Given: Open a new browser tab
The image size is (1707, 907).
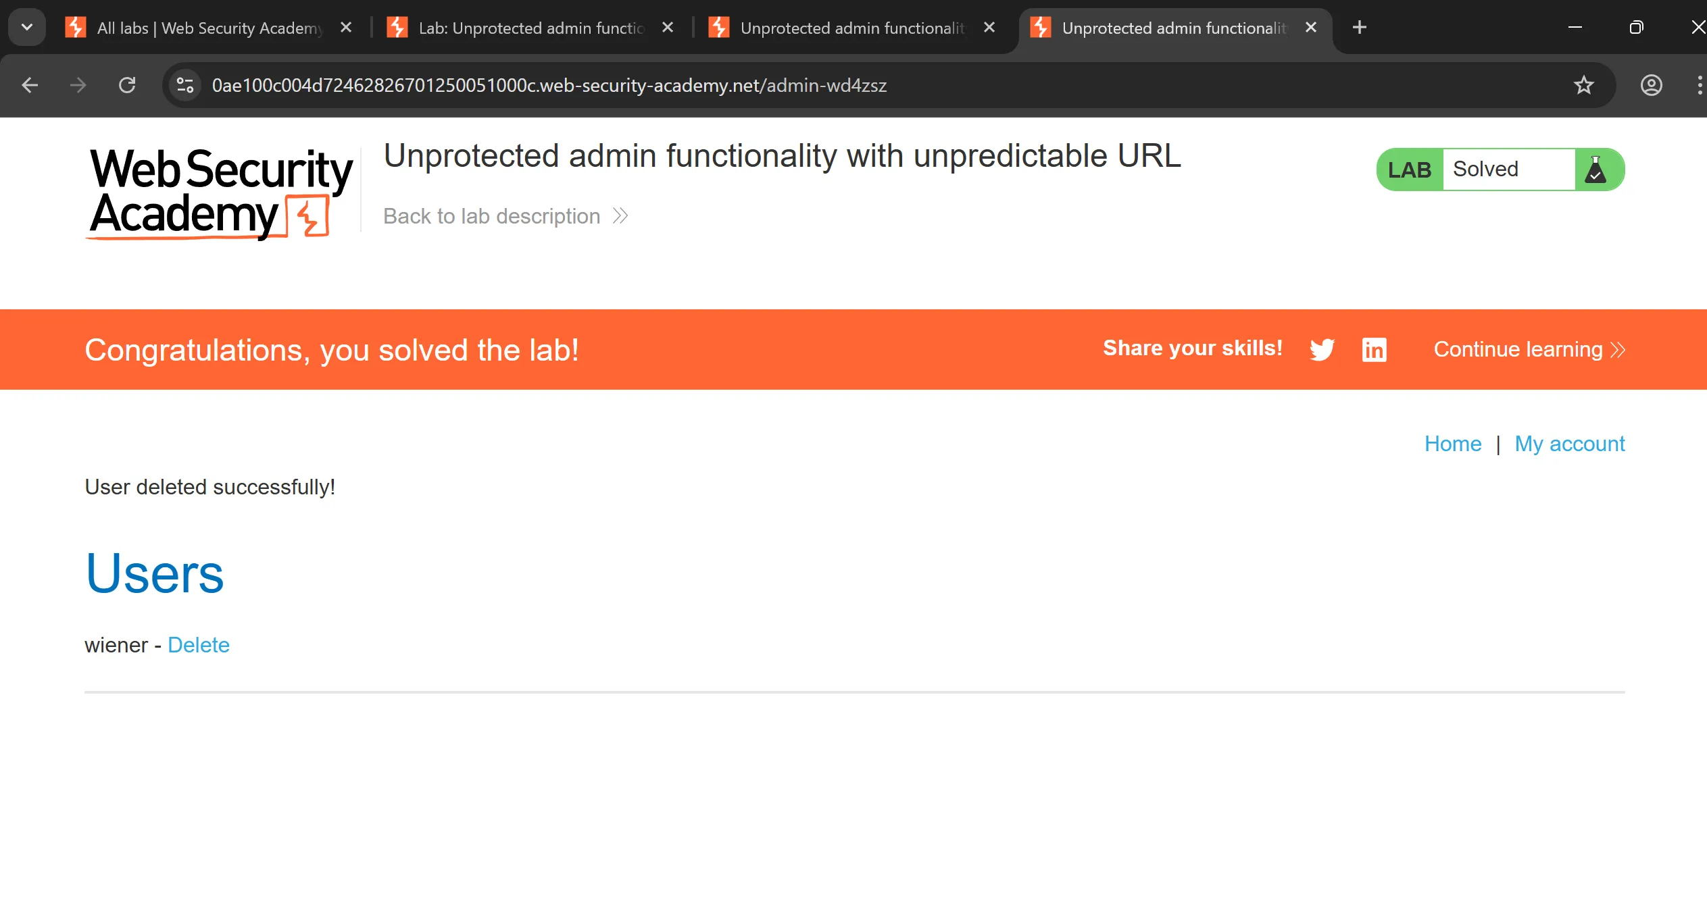Looking at the screenshot, I should [x=1360, y=28].
